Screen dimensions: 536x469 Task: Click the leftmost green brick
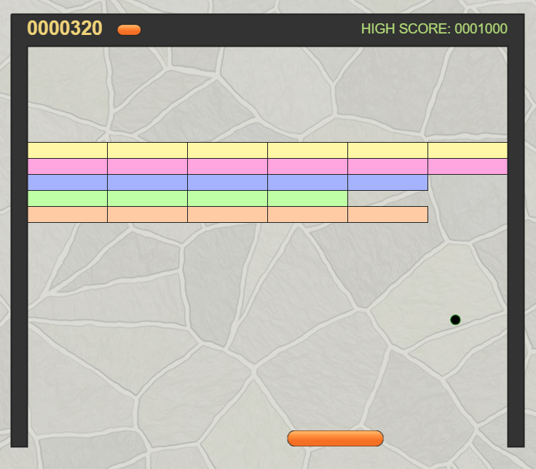(67, 199)
